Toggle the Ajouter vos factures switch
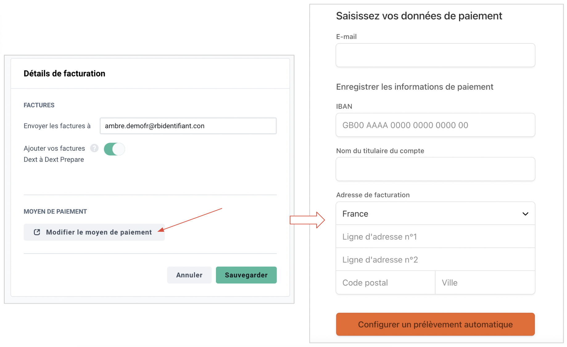This screenshot has width=567, height=347. [x=114, y=149]
